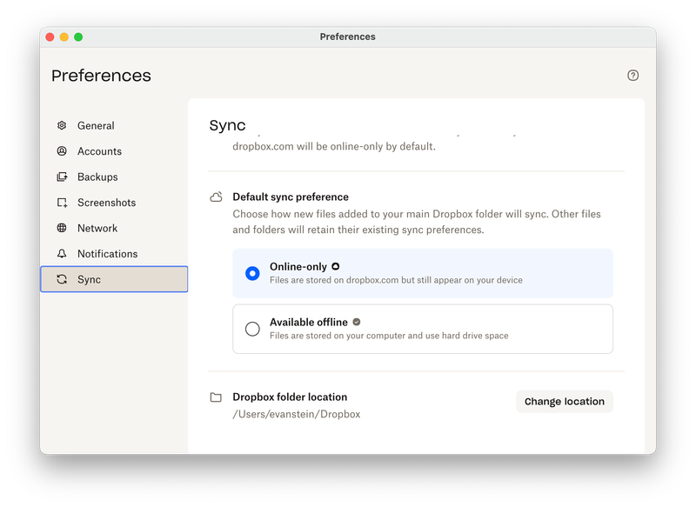Click the Network globe icon
Viewport: 696px width, 507px height.
[x=62, y=229]
